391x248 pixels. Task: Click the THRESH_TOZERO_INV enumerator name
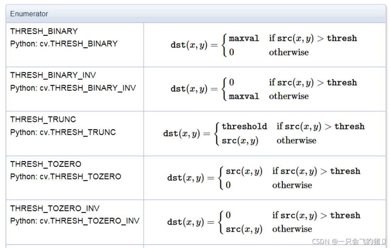click(x=55, y=208)
